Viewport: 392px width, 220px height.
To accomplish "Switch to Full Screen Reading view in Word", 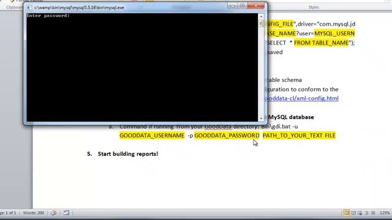I will 353,213.
